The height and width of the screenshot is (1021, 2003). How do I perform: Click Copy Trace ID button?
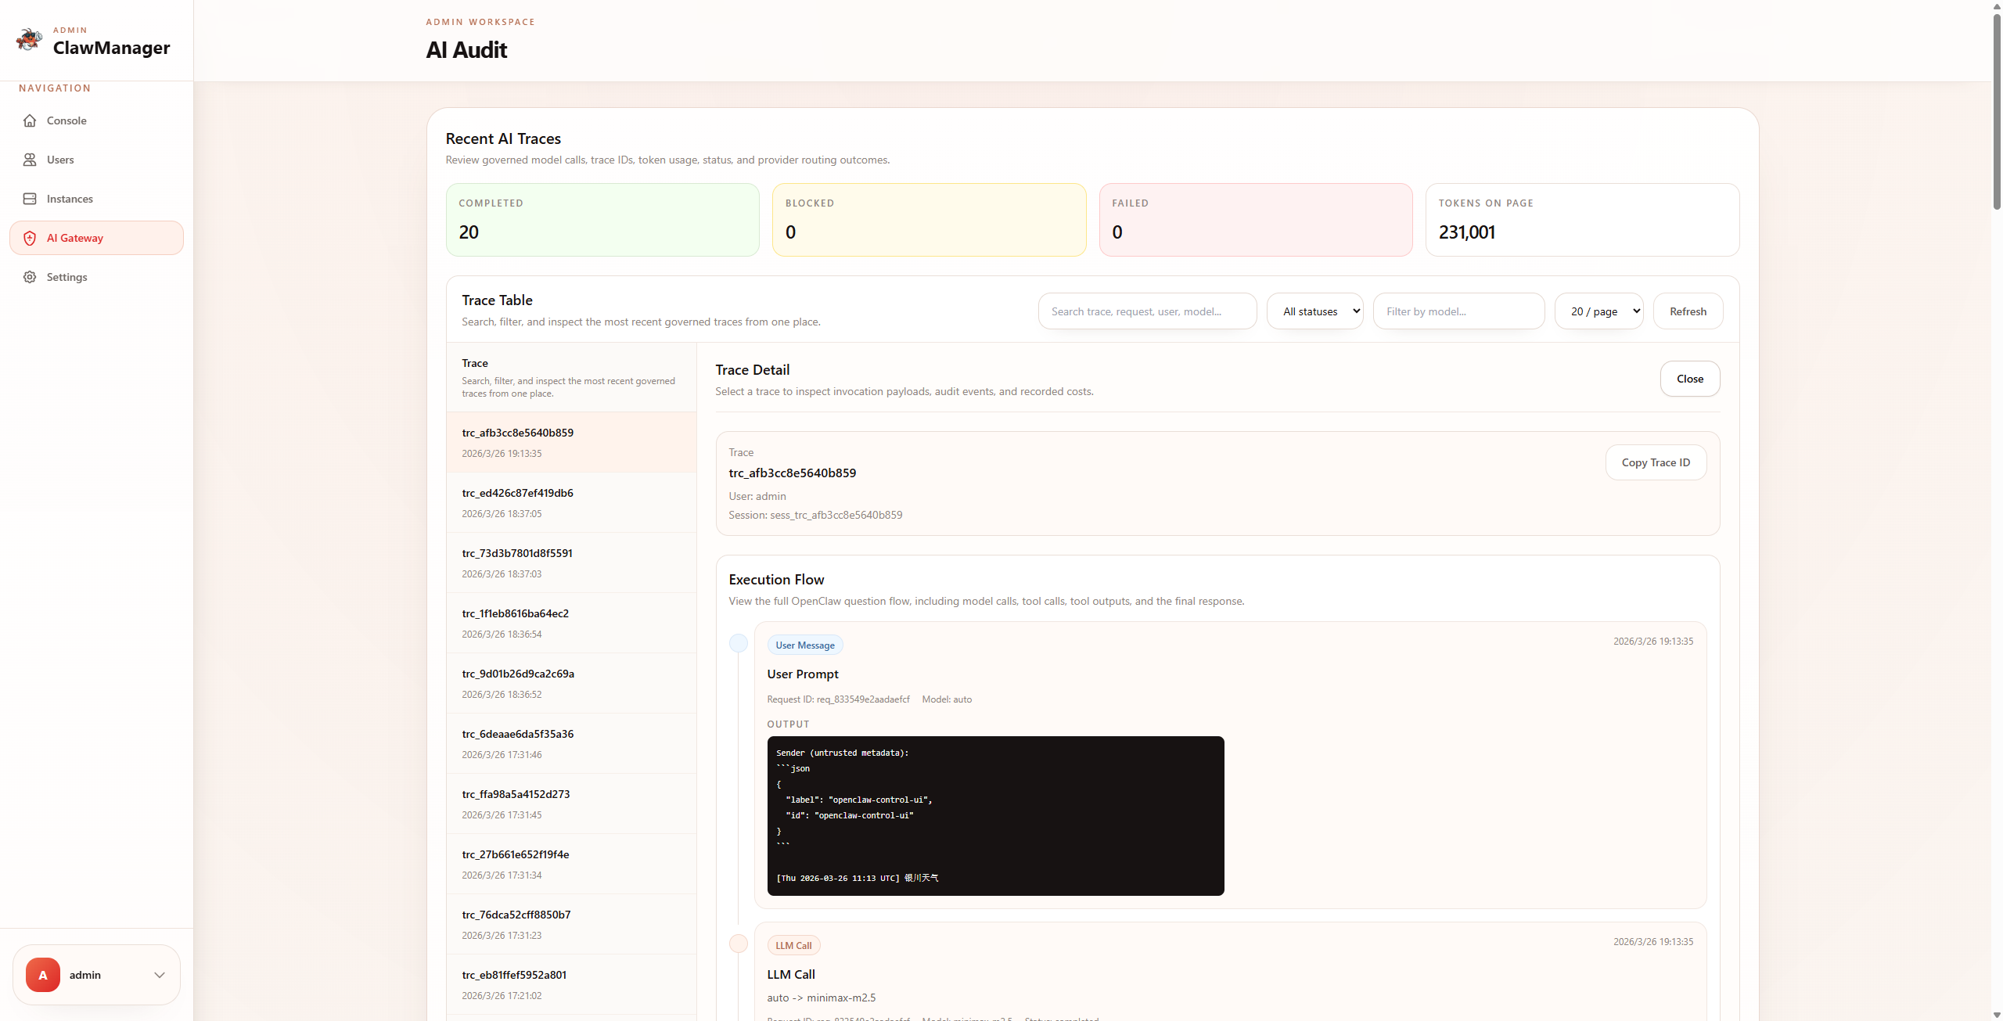point(1656,462)
